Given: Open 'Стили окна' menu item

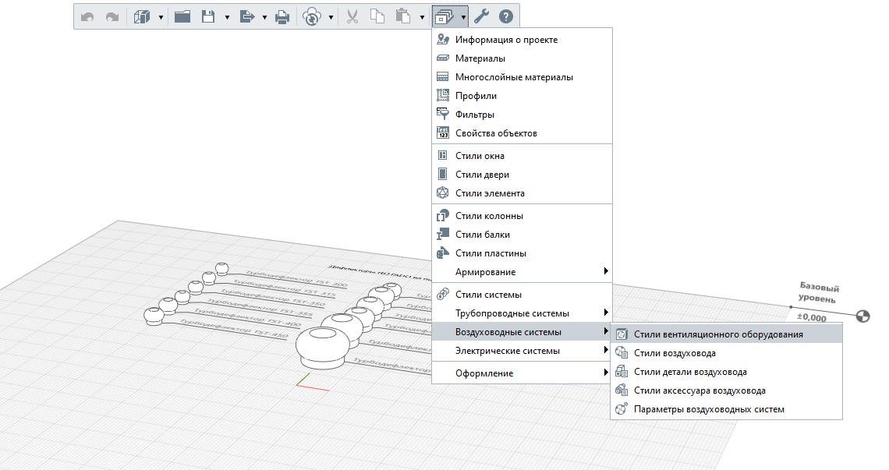Looking at the screenshot, I should (522, 156).
